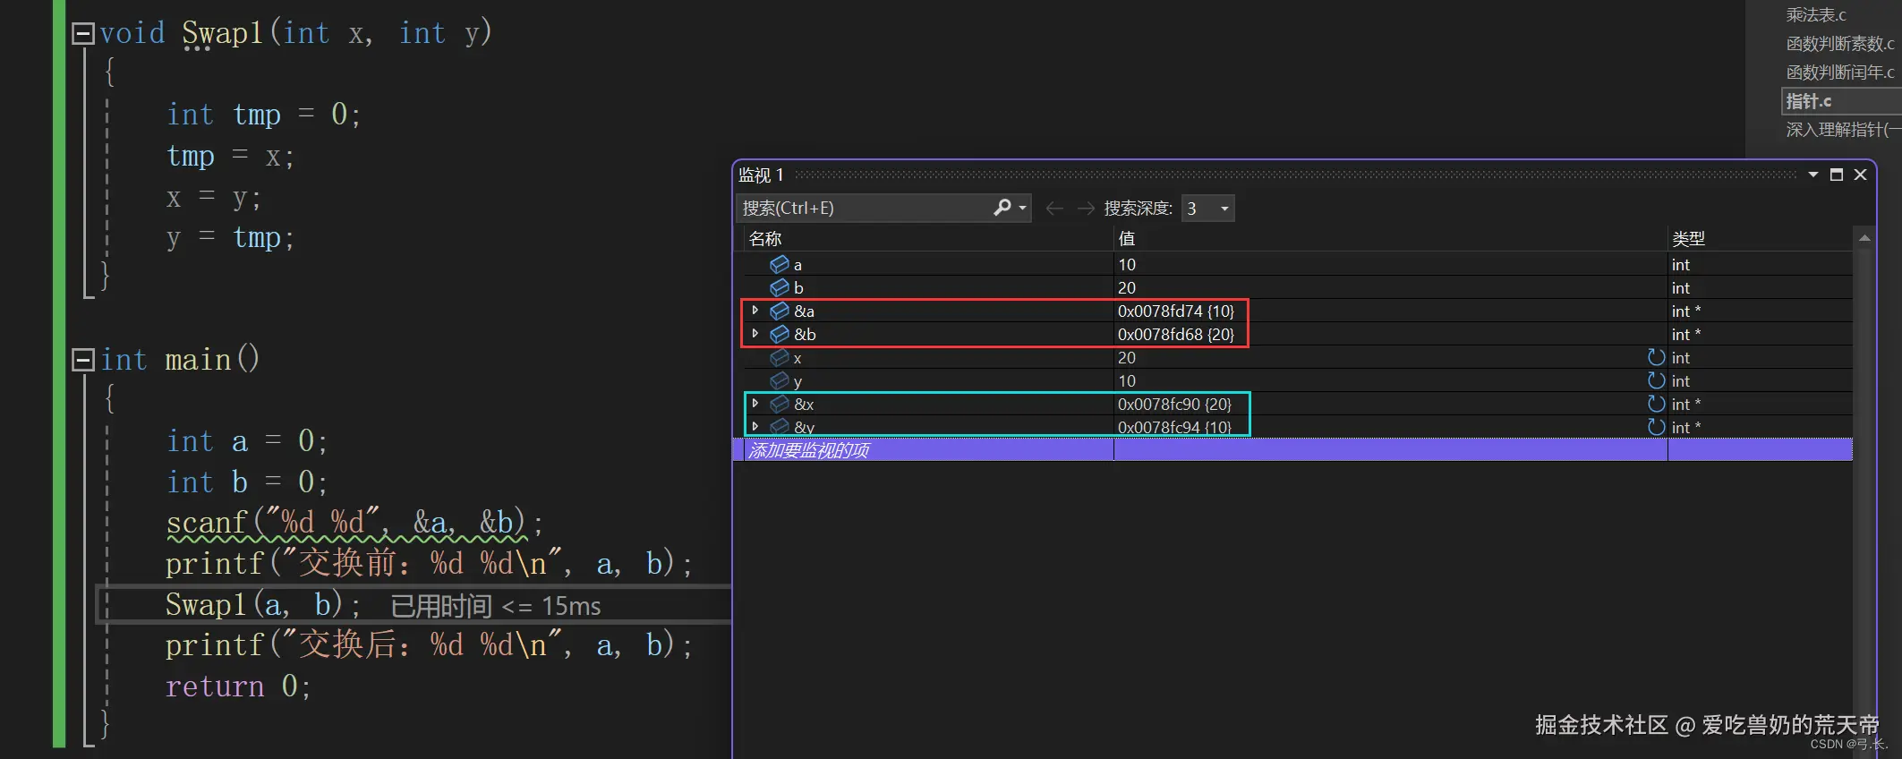Click the magnifier search icon
1902x759 pixels.
click(x=1003, y=208)
